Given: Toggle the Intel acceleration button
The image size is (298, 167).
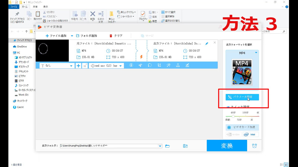Looking at the screenshot, I should [x=251, y=135].
